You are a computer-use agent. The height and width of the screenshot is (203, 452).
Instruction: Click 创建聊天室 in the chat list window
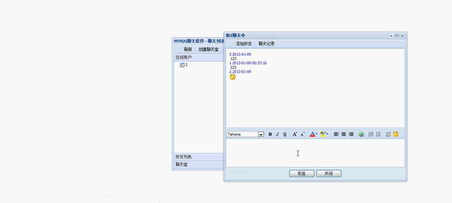tap(209, 49)
